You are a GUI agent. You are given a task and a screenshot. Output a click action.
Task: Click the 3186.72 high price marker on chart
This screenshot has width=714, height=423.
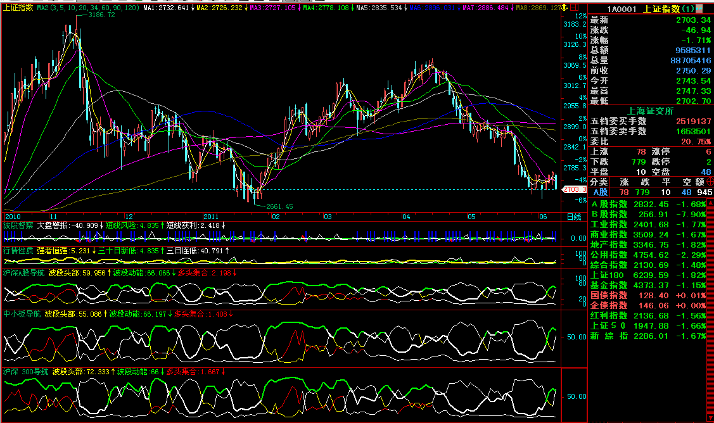point(101,15)
